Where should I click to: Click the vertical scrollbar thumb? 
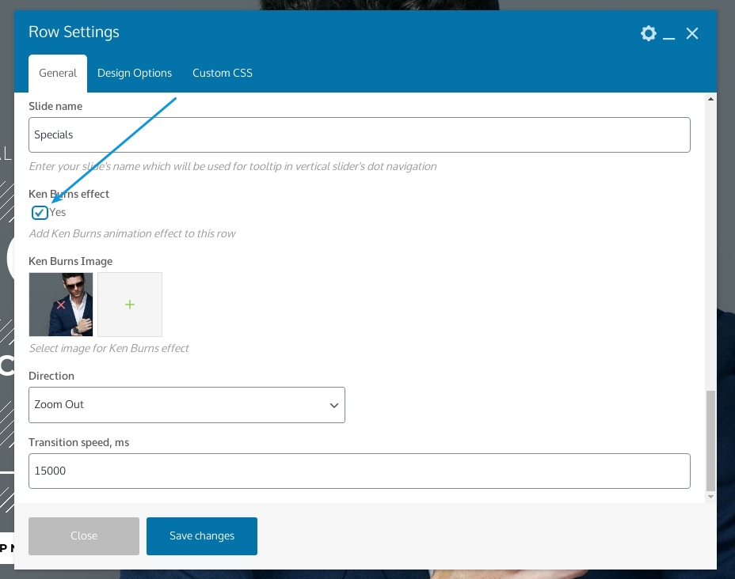tap(710, 440)
